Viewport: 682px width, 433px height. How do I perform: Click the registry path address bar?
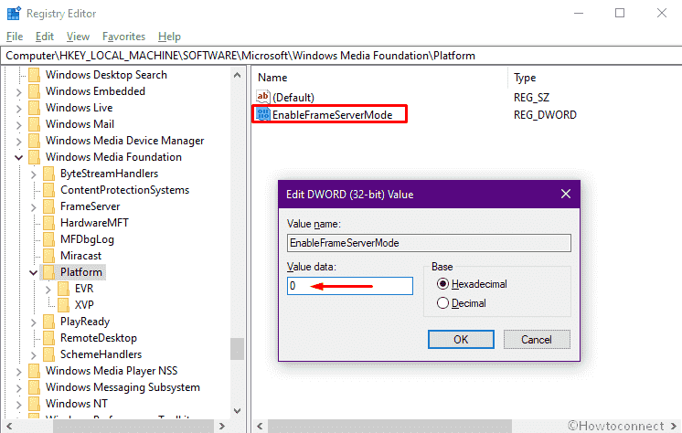point(341,56)
